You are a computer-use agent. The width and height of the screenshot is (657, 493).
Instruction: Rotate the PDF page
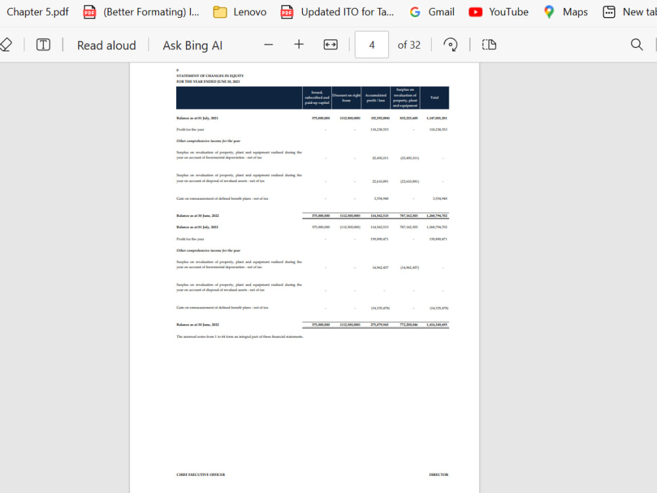[x=450, y=44]
